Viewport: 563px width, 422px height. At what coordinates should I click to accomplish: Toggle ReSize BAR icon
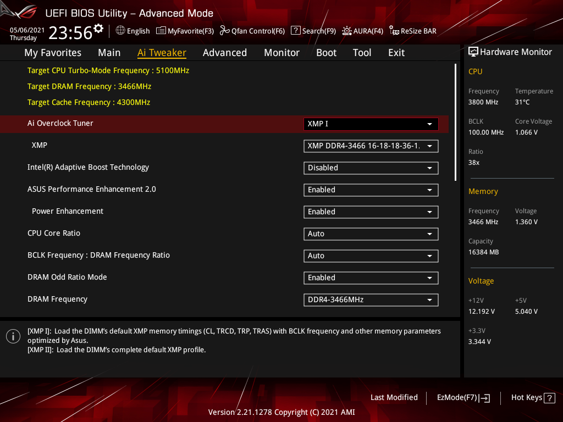coord(394,31)
